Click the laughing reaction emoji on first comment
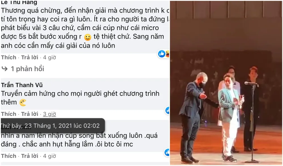This screenshot has height=166, width=283. (x=168, y=54)
